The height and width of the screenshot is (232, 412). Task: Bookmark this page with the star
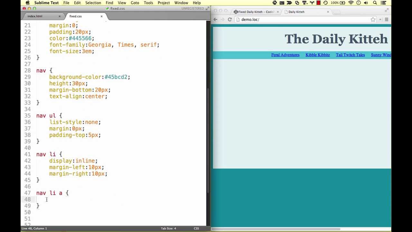(x=373, y=20)
